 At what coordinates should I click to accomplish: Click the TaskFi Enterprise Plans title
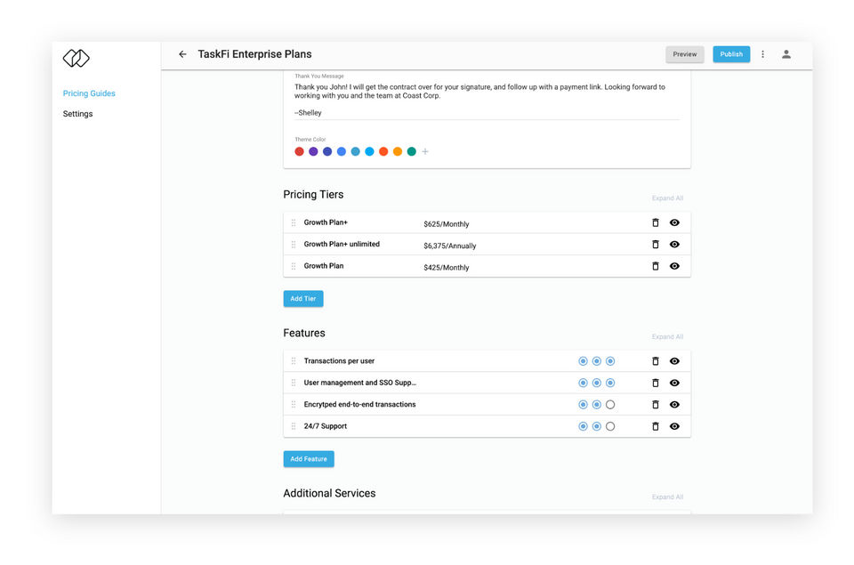point(254,54)
